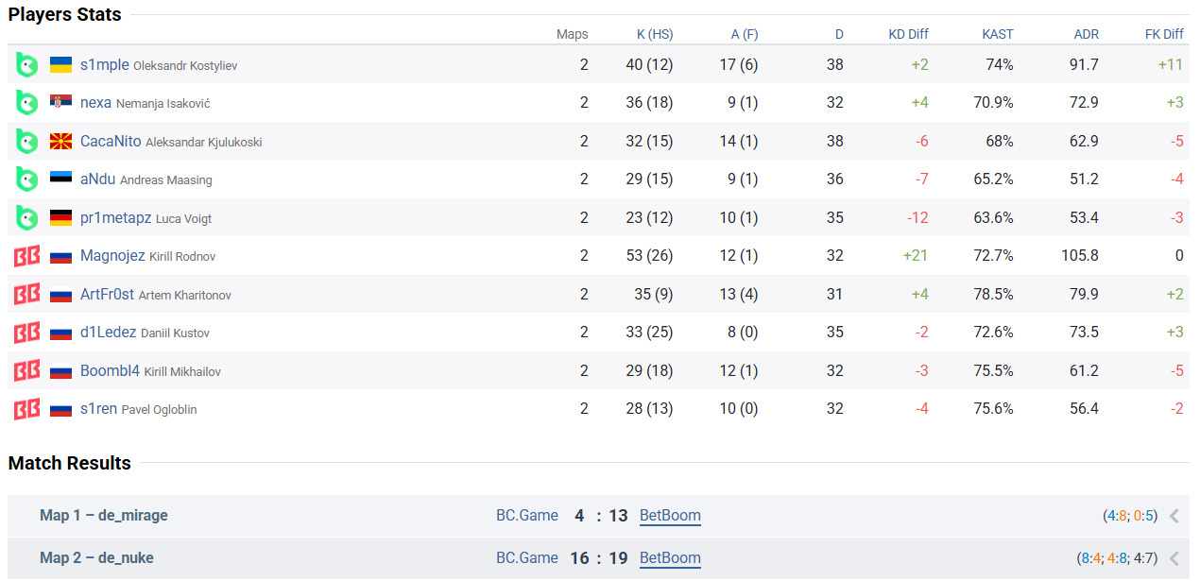Click BetBoom logo next to s1ren
The image size is (1200, 581).
tap(26, 409)
